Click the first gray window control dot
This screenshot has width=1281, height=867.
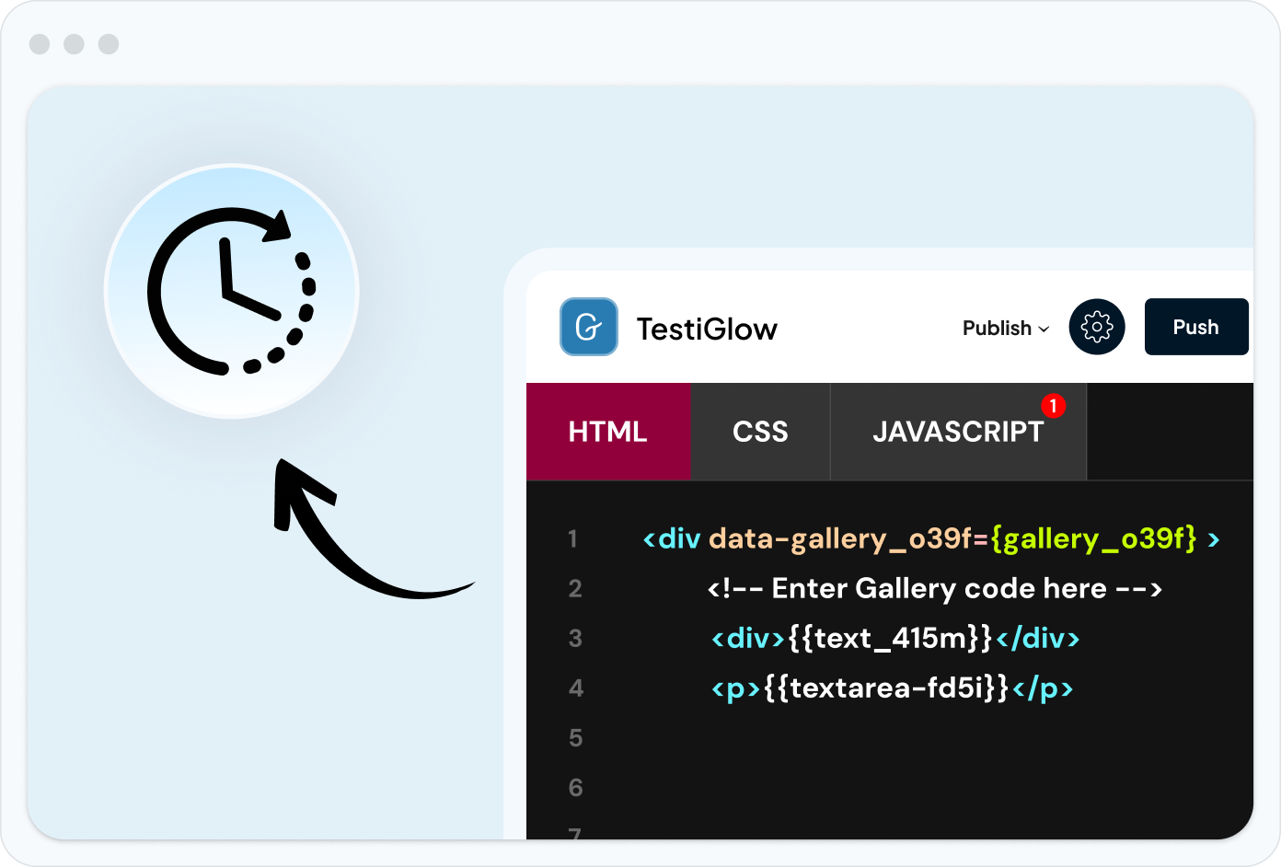40,44
